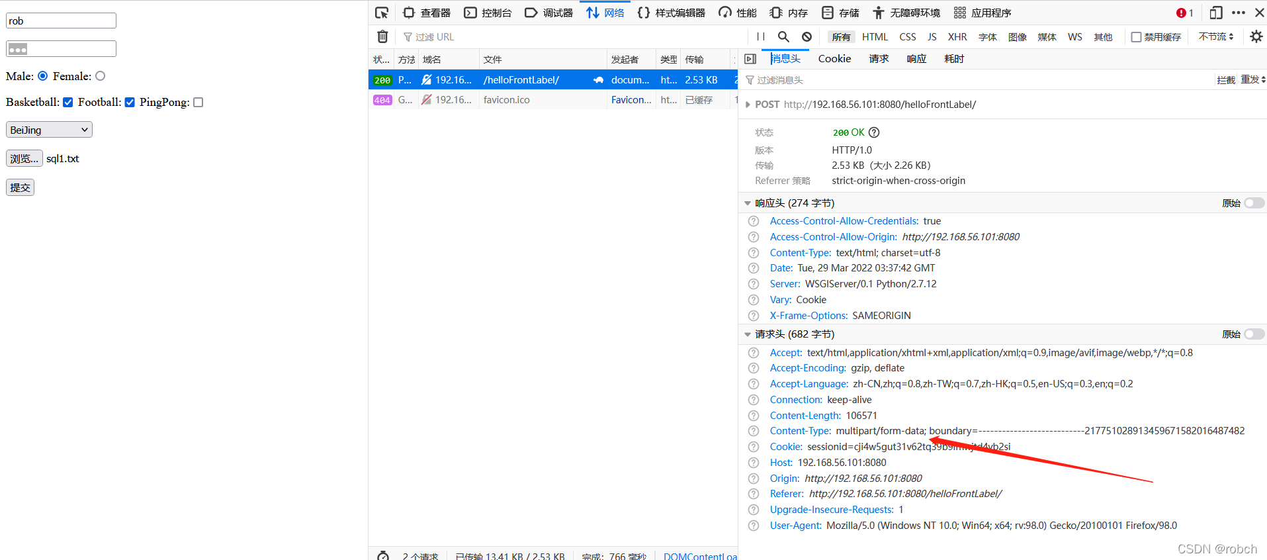Open the network search magnifier
Viewport: 1267px width, 560px height.
click(783, 37)
